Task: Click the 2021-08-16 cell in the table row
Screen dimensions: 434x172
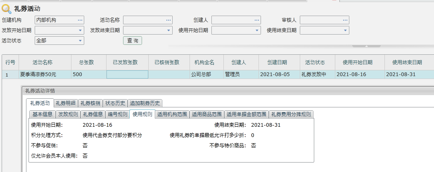Action: click(x=360, y=74)
